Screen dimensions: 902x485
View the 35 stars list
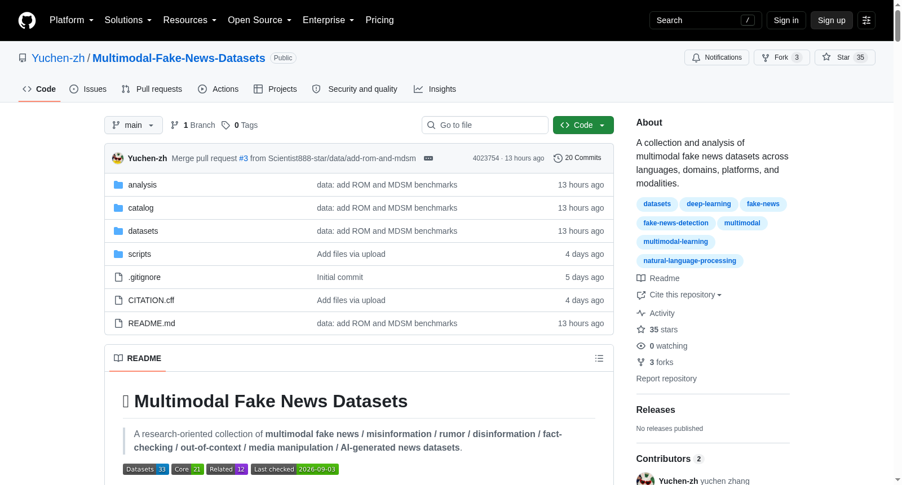(657, 330)
